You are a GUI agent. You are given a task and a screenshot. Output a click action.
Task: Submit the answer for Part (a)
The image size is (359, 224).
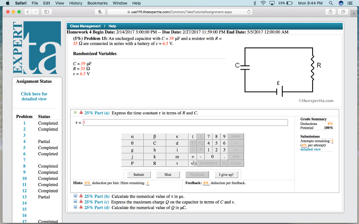[138, 175]
